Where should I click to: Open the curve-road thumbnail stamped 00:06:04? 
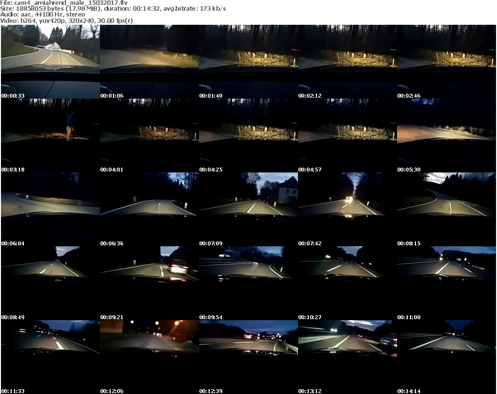[50, 210]
